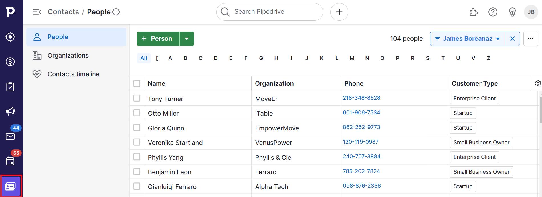Viewport: 542px width, 197px height.
Task: Filter people by letter M
Action: [x=352, y=58]
